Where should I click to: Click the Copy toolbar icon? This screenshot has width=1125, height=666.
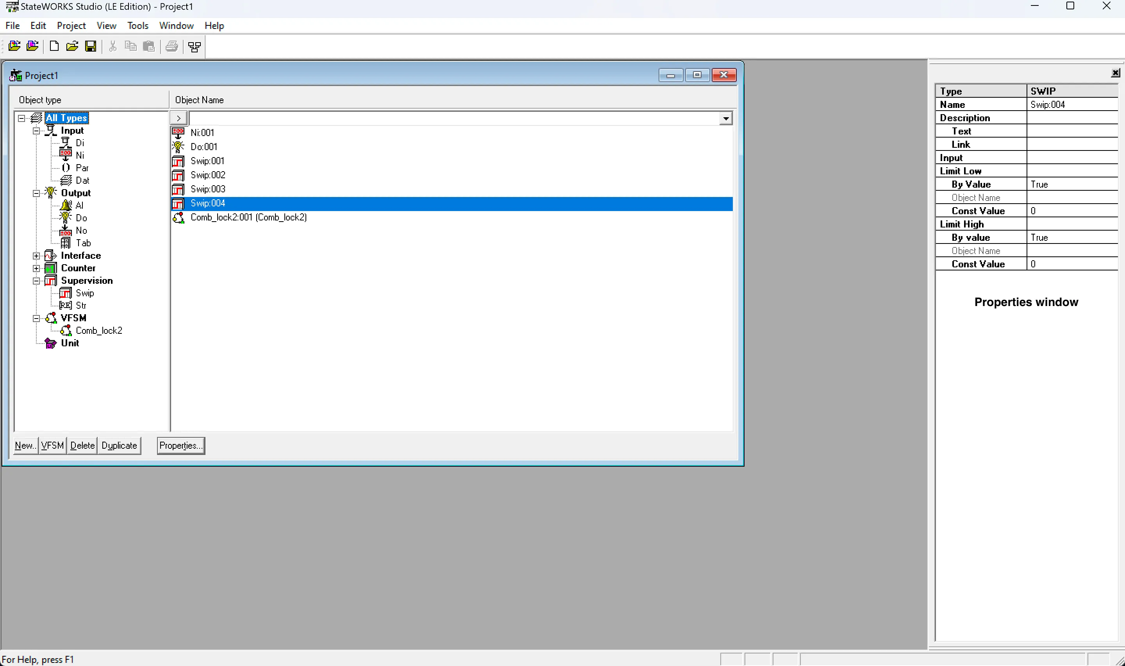(x=130, y=46)
